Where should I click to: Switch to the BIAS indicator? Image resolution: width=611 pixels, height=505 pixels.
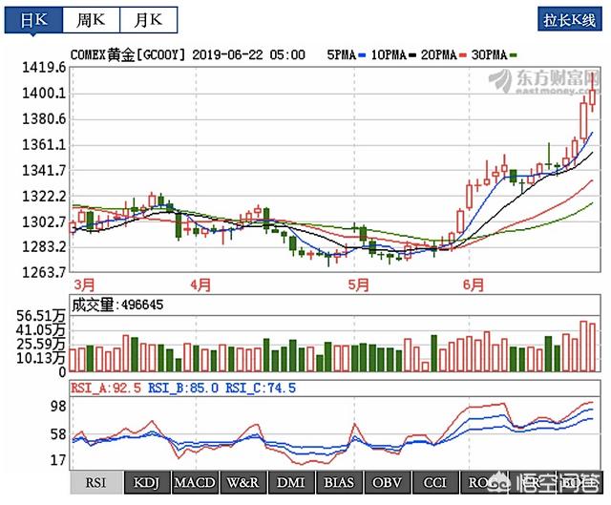click(338, 482)
